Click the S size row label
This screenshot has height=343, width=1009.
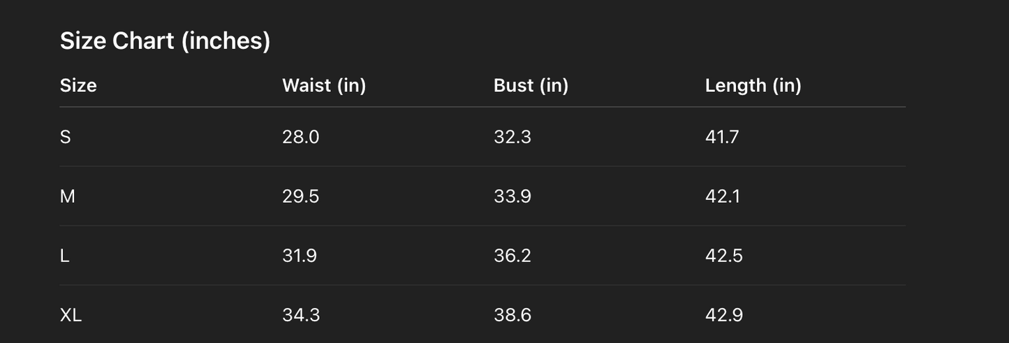pyautogui.click(x=66, y=137)
